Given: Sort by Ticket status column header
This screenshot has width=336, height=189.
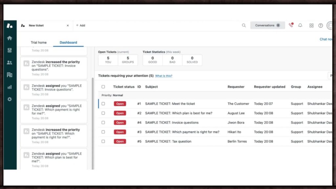Looking at the screenshot, I should click(x=124, y=87).
